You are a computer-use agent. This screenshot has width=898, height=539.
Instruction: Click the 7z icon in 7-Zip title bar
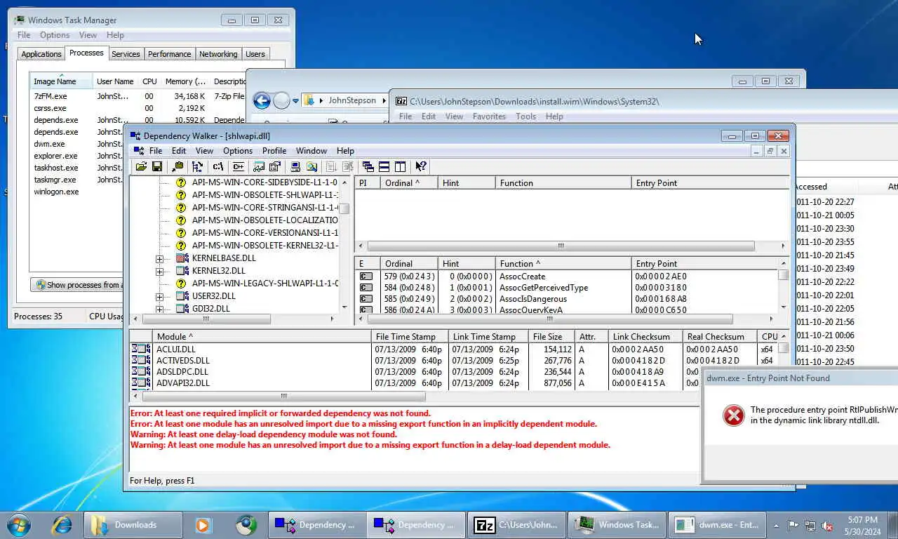tap(401, 101)
